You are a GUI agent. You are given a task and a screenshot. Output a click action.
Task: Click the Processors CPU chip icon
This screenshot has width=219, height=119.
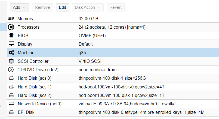pos(11,27)
